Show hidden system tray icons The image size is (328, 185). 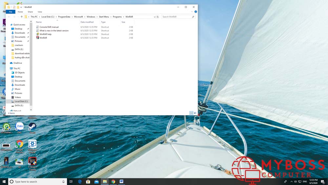click(x=291, y=181)
